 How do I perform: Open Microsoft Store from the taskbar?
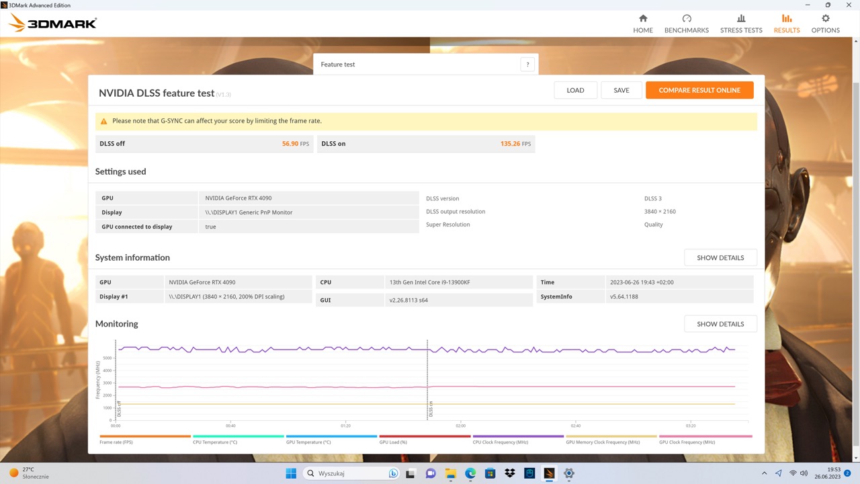(x=490, y=473)
